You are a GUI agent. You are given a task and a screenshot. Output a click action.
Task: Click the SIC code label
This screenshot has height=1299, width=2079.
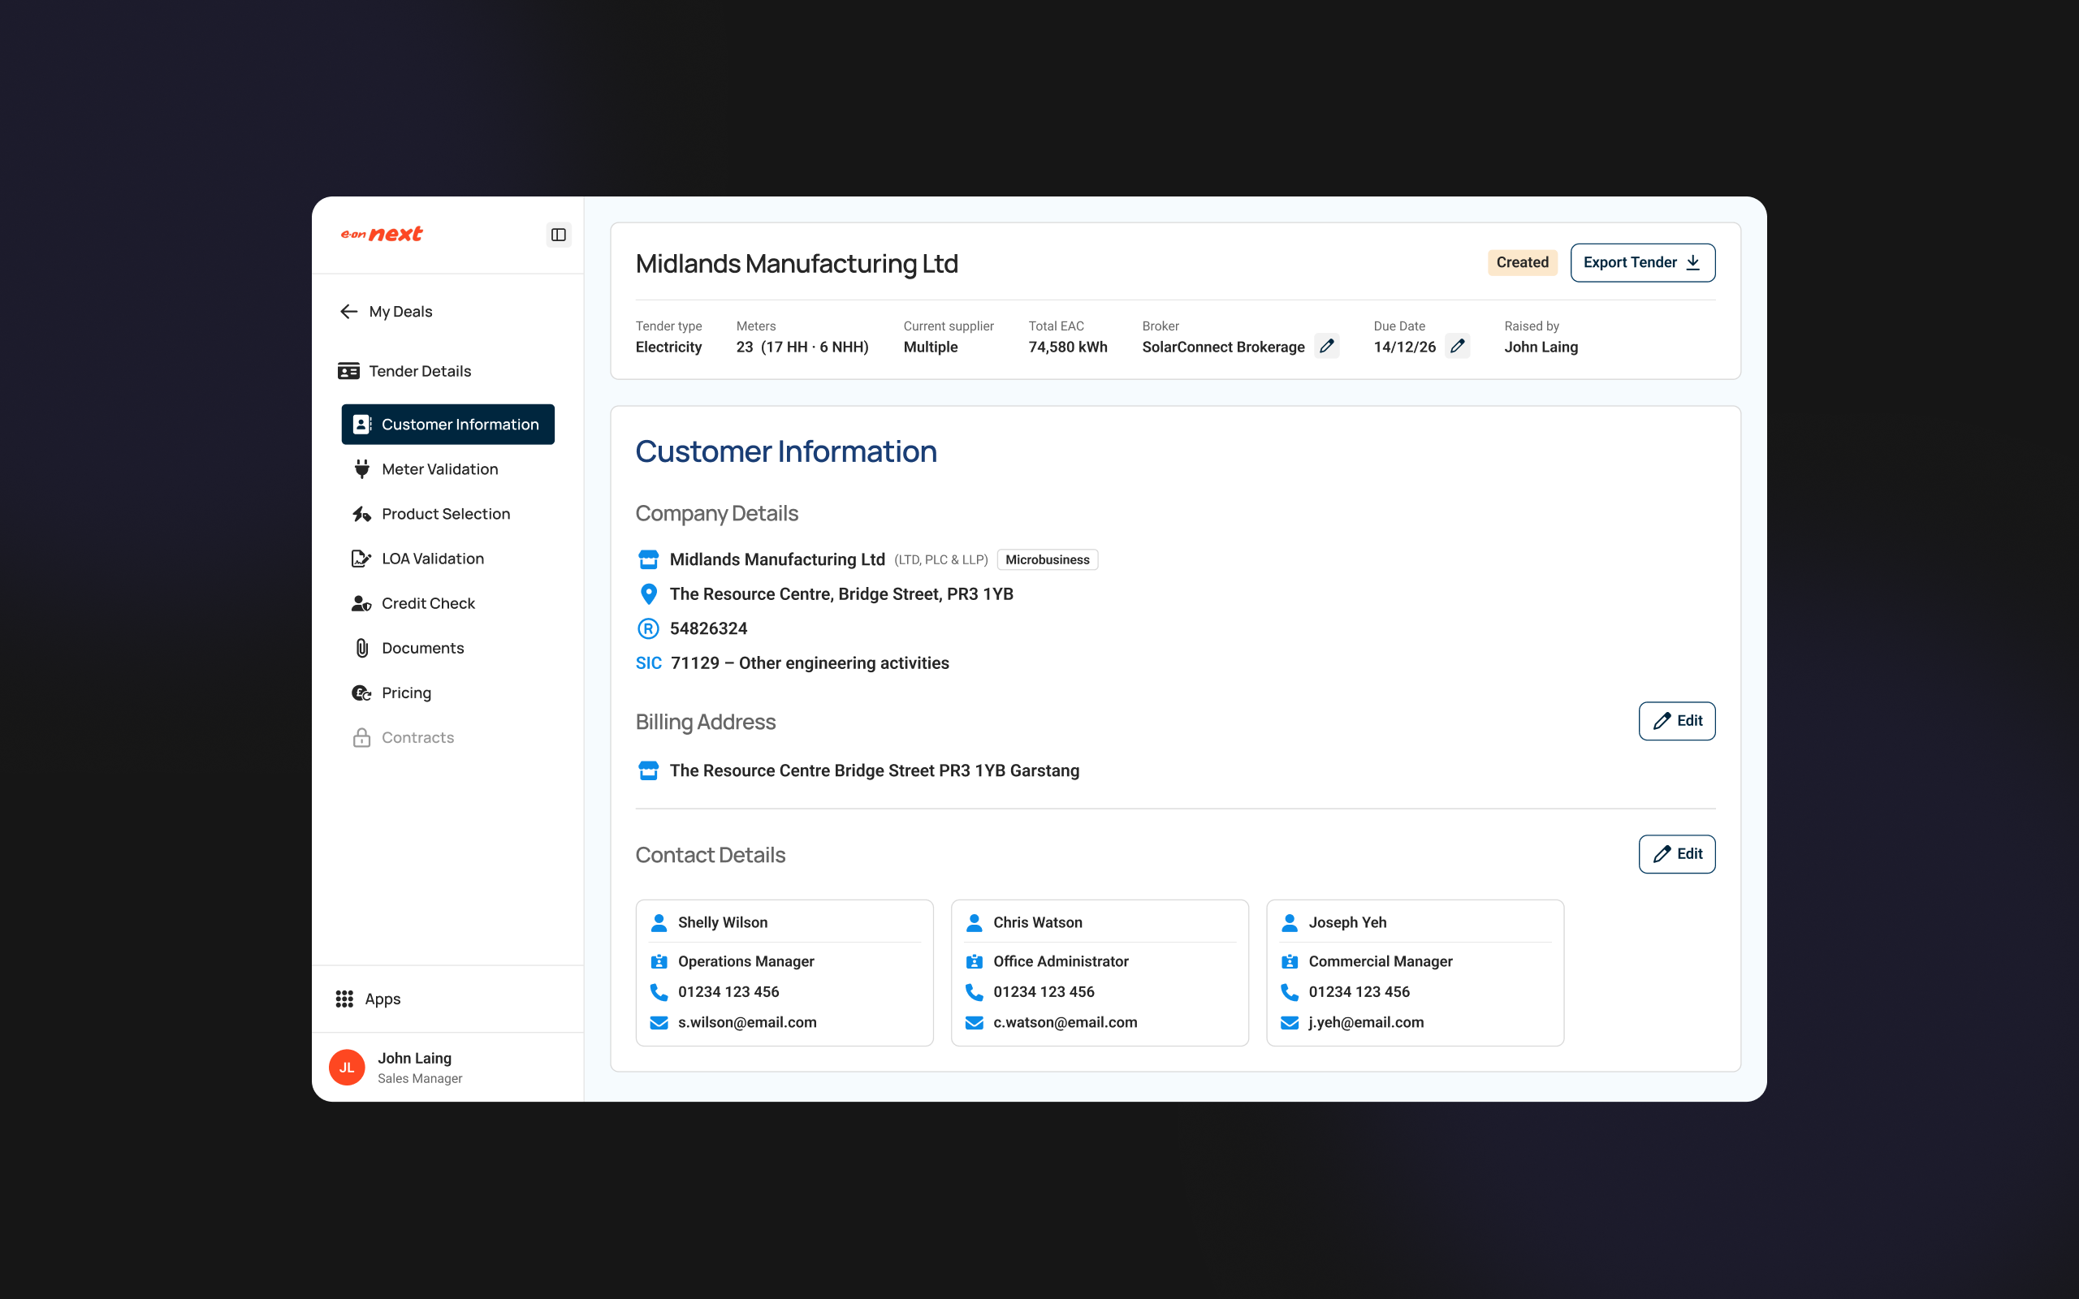[649, 663]
